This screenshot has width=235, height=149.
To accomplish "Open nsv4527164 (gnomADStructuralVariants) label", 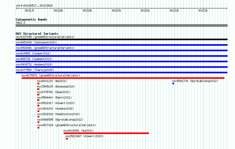I will (67, 125).
